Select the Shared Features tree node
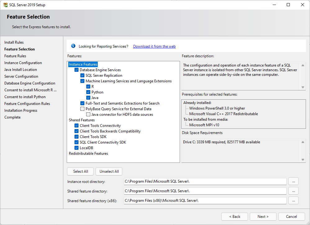 pyautogui.click(x=82, y=120)
